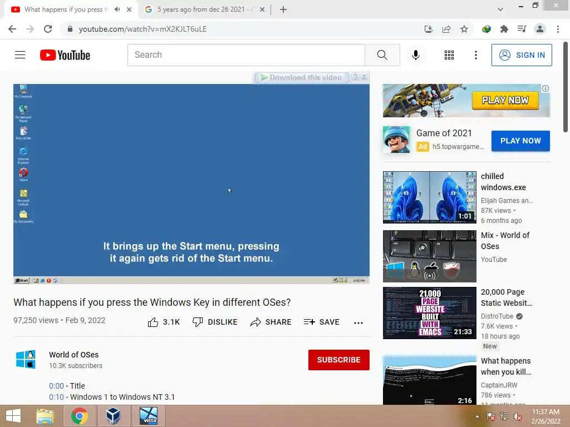570x427 pixels.
Task: Close the YouTube tab
Action: click(129, 9)
